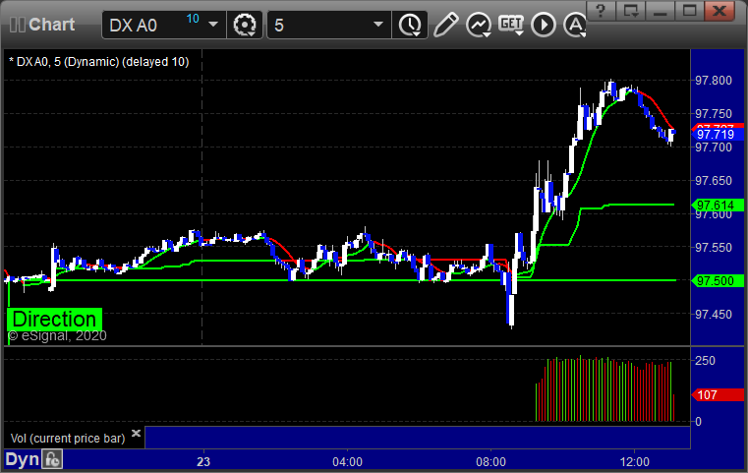Click the 23 date axis label
748x473 pixels.
203,462
